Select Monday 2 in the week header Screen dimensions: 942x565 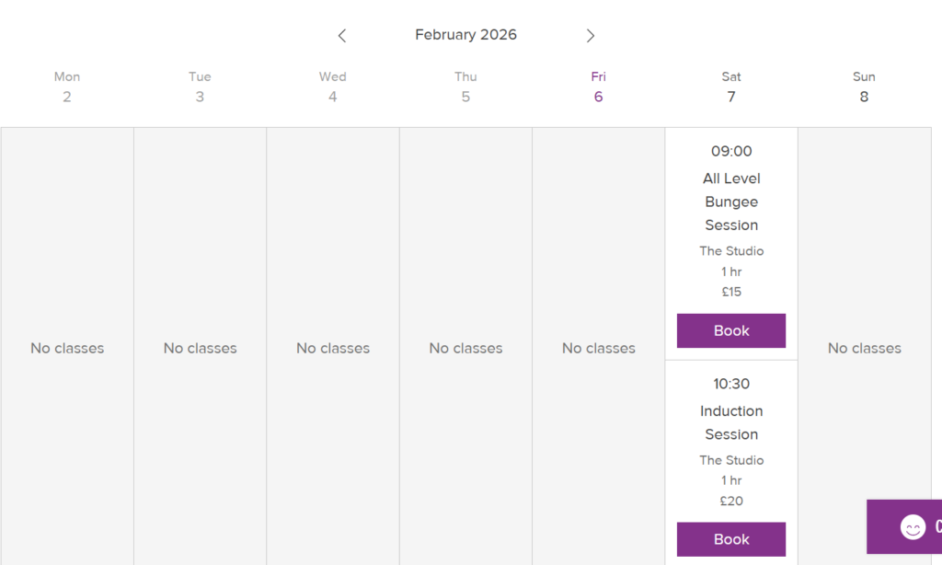pyautogui.click(x=67, y=87)
